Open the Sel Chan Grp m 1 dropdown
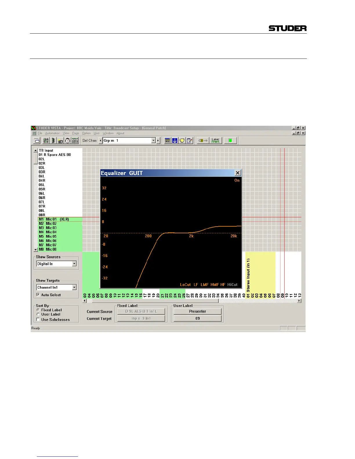 (153, 141)
